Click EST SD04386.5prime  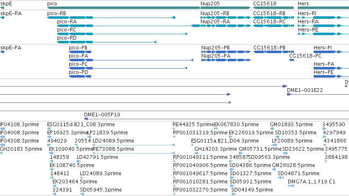251,166
